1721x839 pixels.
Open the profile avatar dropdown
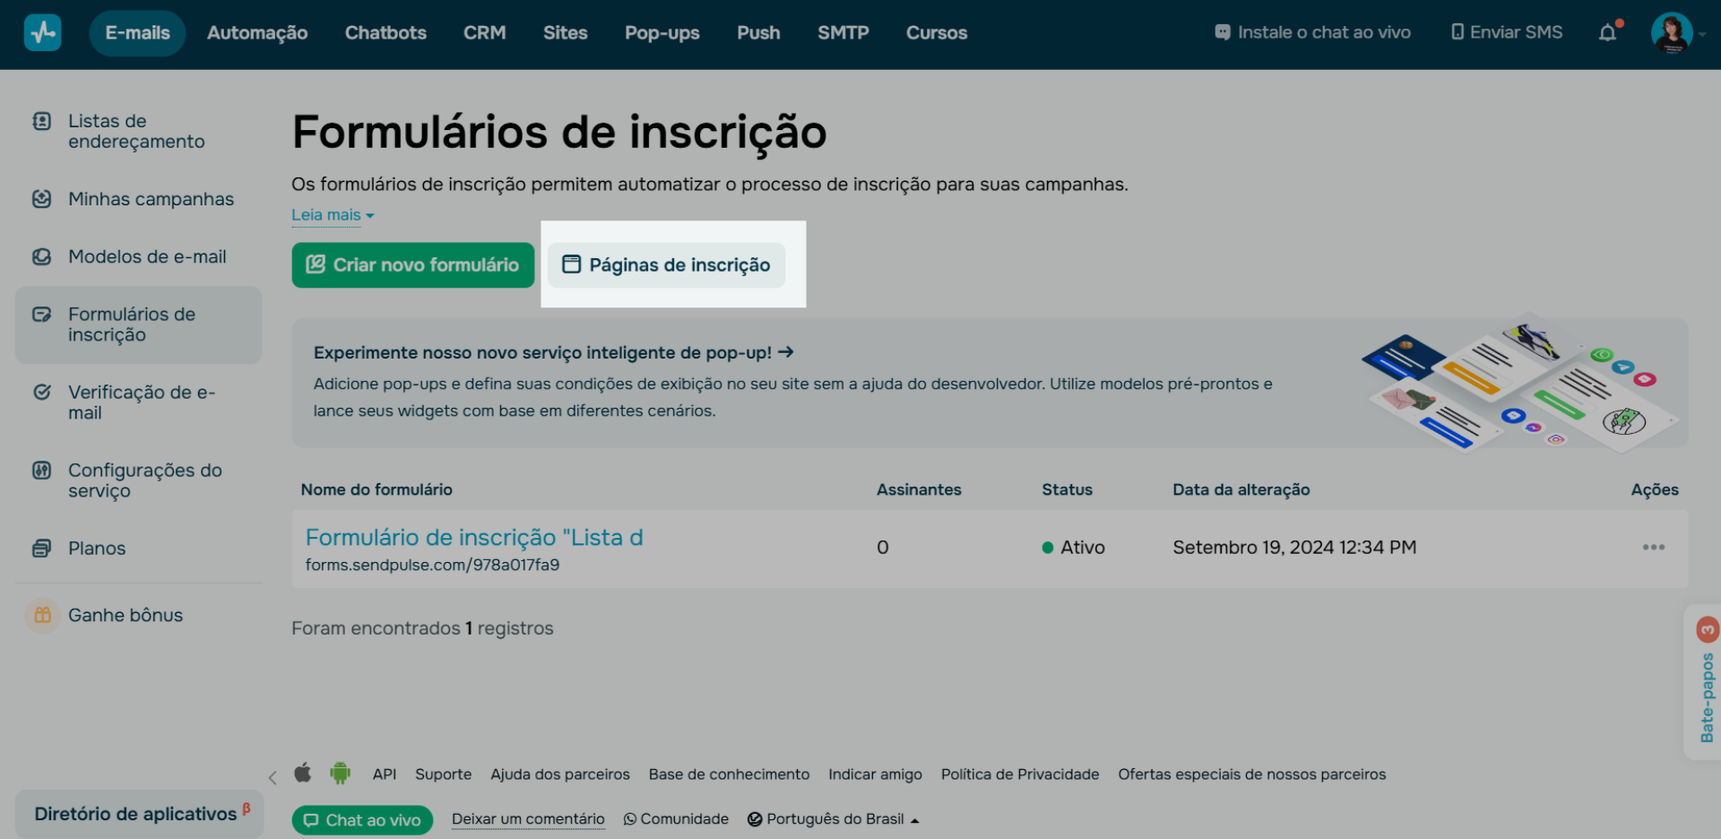coord(1671,32)
